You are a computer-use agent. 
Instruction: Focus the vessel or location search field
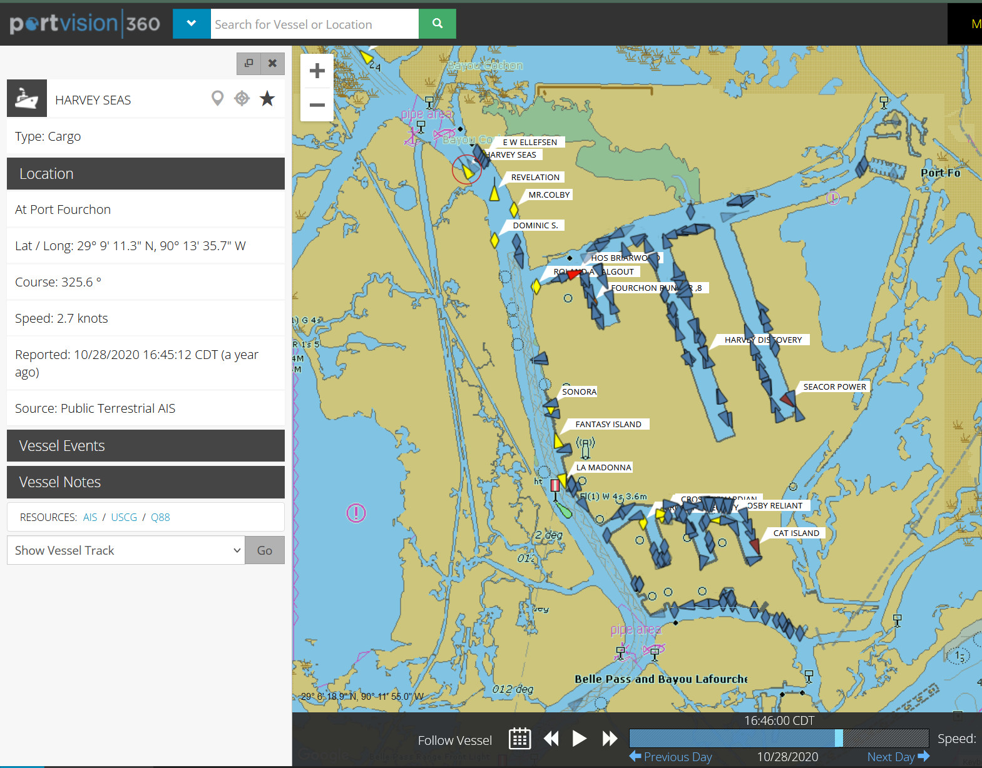[314, 24]
